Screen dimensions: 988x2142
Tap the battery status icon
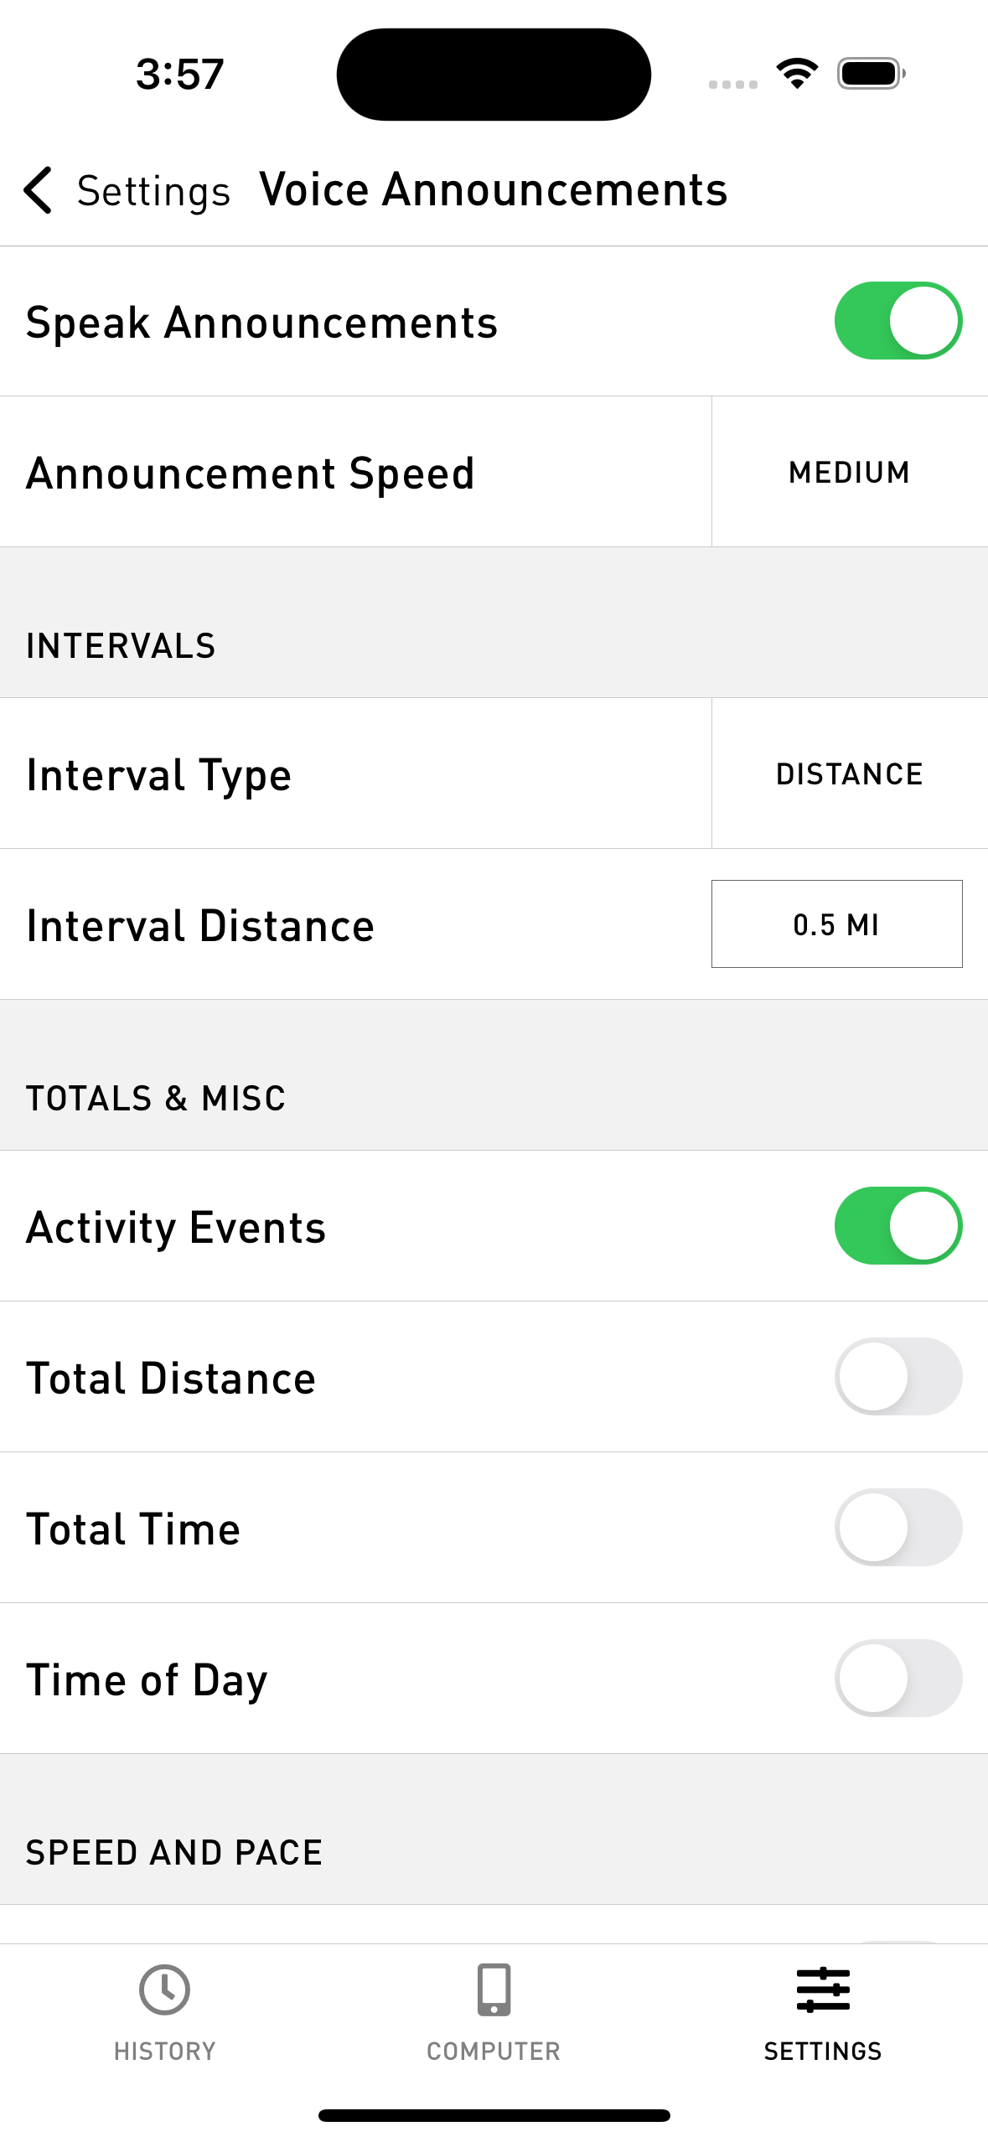pyautogui.click(x=871, y=74)
